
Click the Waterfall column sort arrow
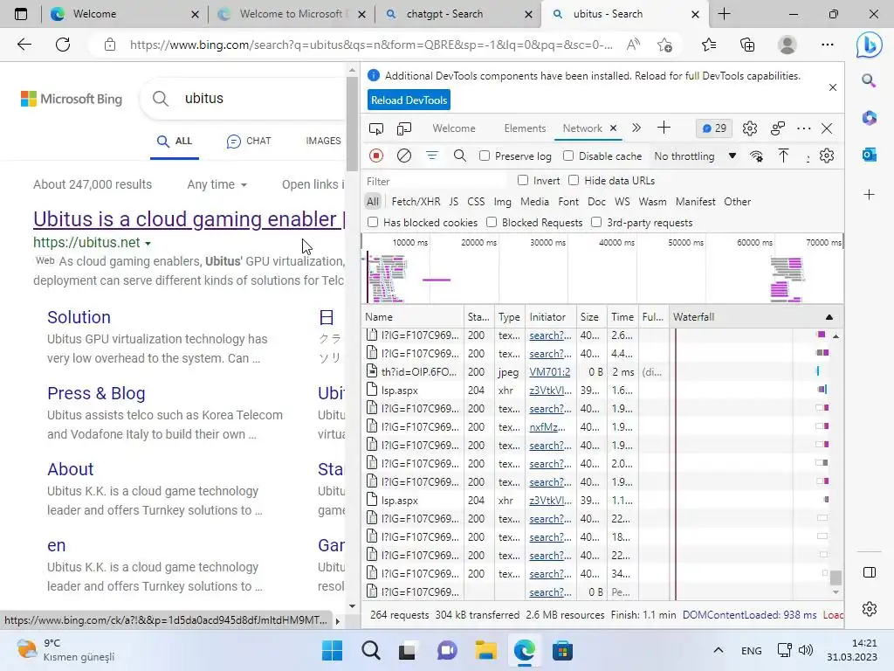click(829, 317)
